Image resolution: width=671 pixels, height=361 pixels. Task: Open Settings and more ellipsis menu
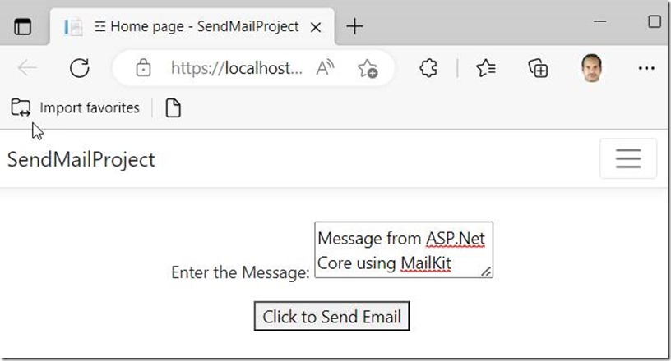click(x=646, y=68)
